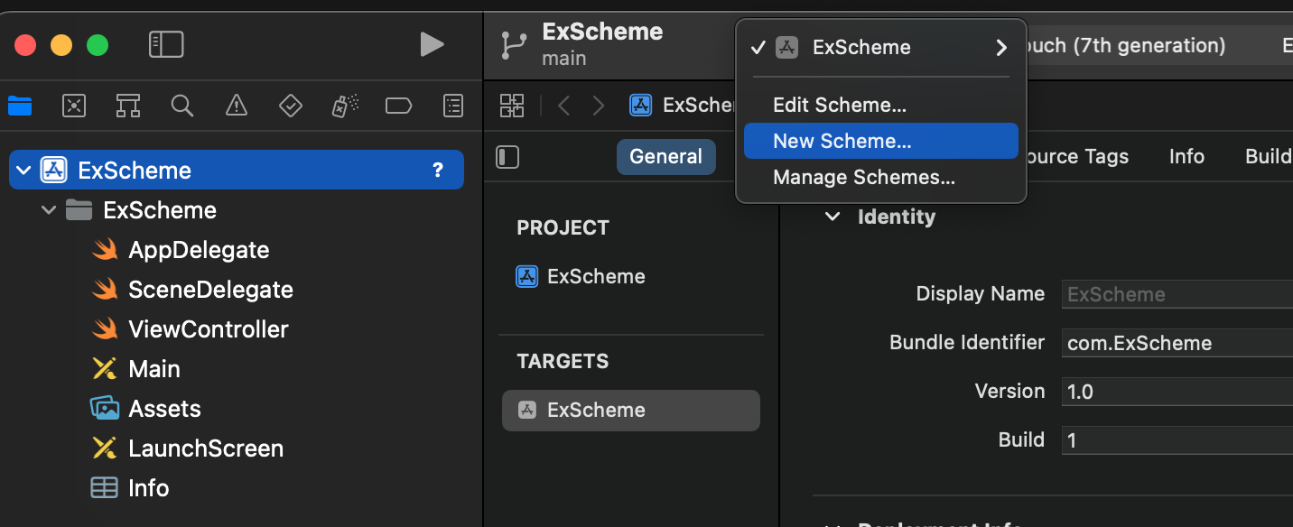Toggle the navigator sidebar icon in toolbar
The height and width of the screenshot is (527, 1293).
click(166, 44)
